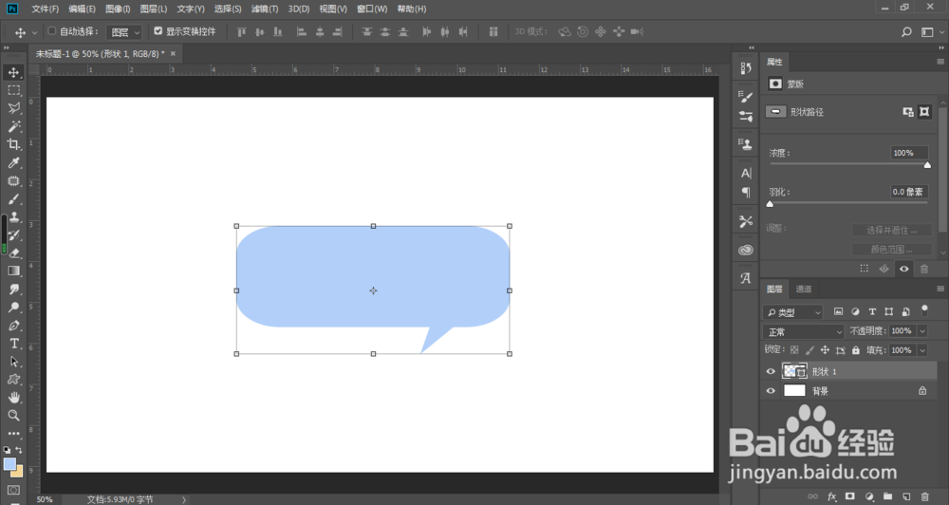
Task: Select the Horizontal Type tool
Action: coord(13,344)
